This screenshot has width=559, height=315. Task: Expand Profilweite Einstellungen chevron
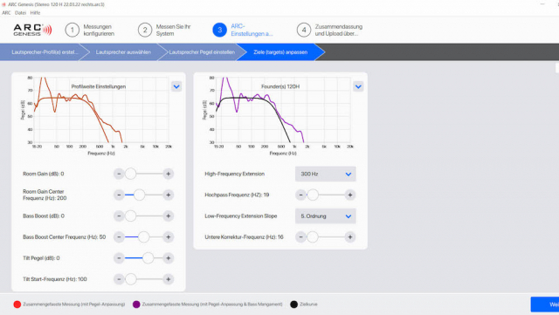pyautogui.click(x=176, y=86)
